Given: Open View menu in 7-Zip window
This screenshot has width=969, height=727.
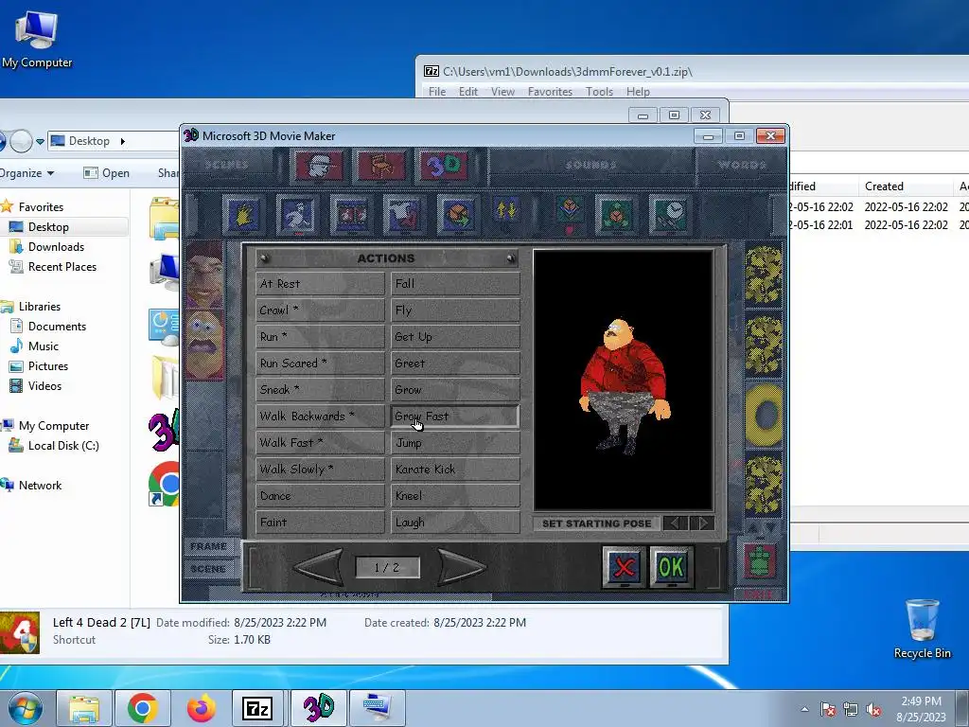Looking at the screenshot, I should coord(502,92).
